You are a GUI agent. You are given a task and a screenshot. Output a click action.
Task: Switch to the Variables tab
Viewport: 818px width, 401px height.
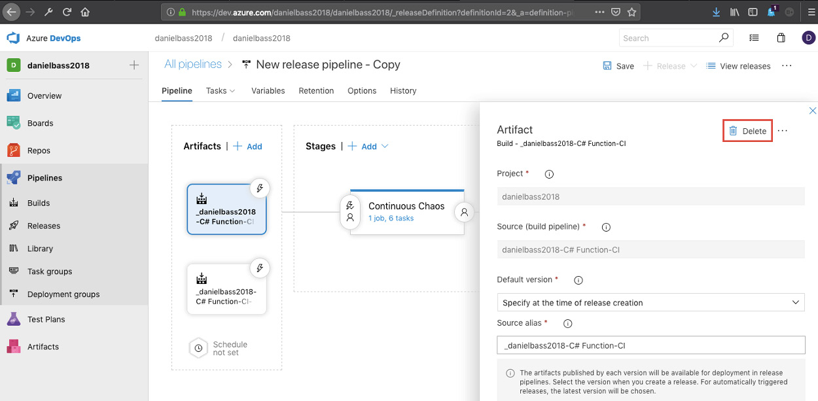pos(268,91)
